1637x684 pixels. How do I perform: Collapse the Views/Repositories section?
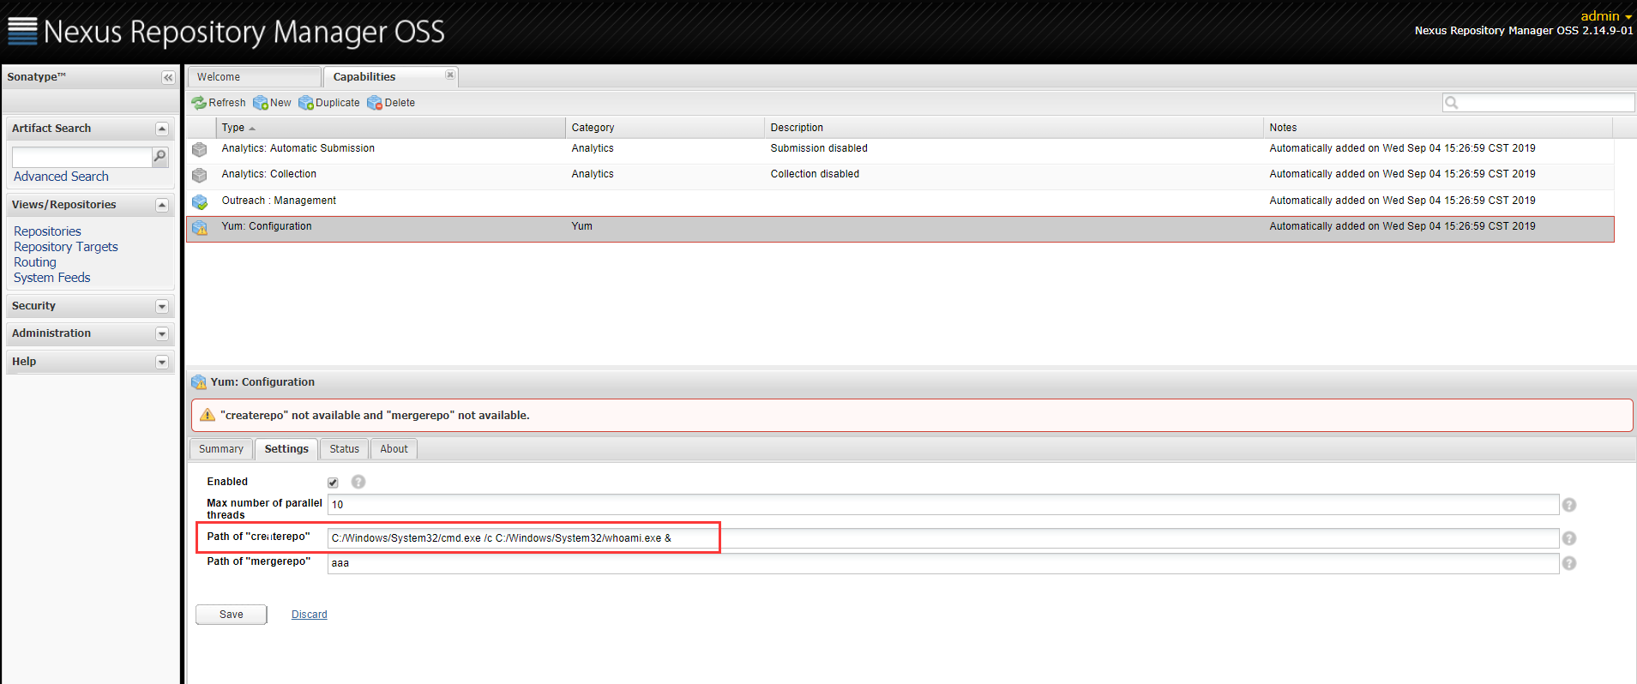coord(161,205)
